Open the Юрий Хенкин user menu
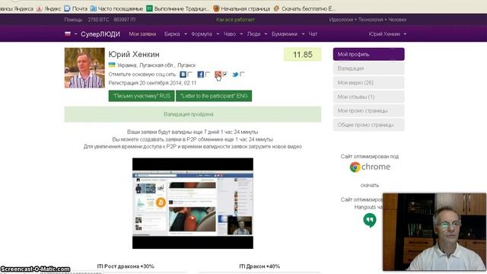The height and width of the screenshot is (274, 487). (387, 33)
